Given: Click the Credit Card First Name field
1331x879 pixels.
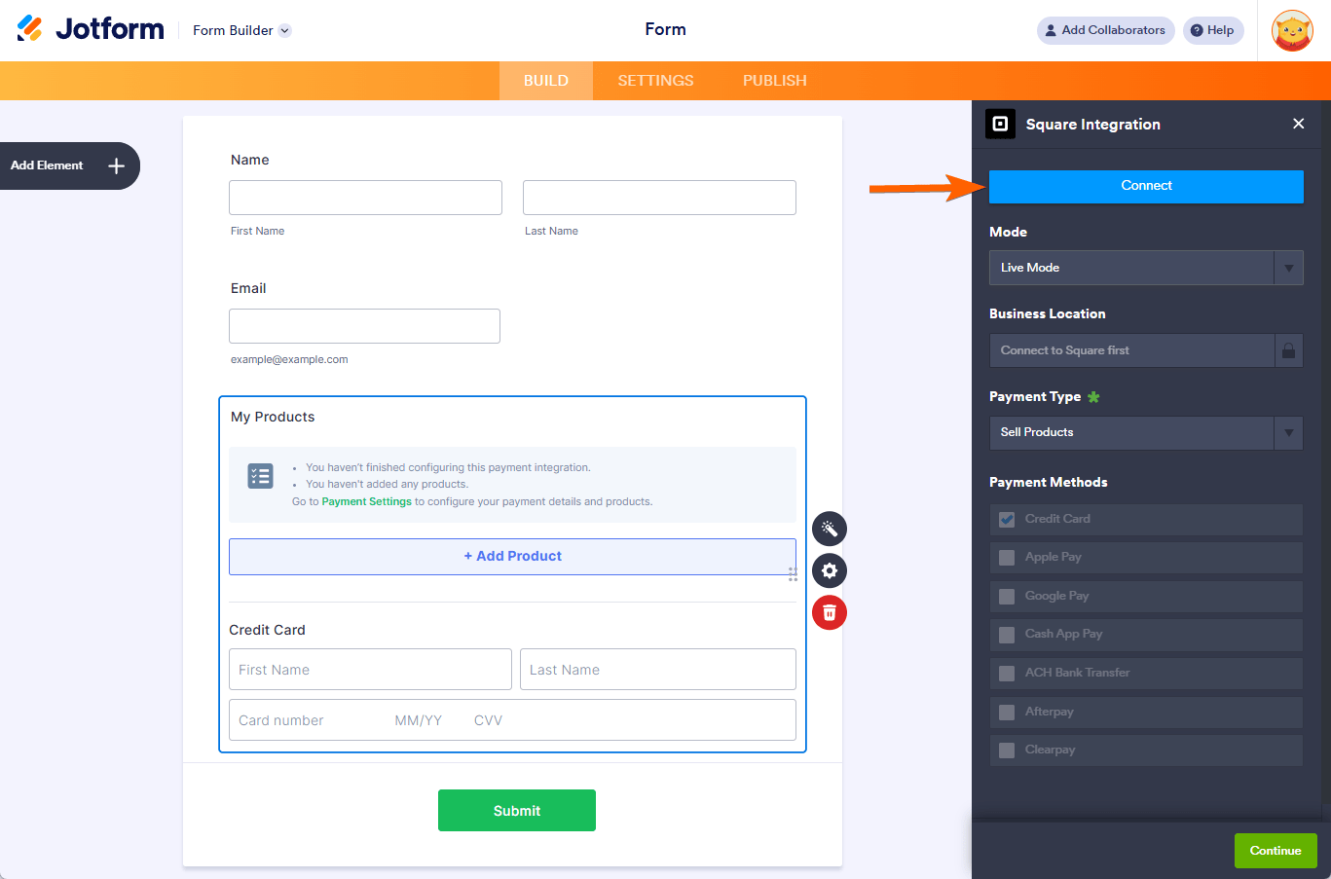Looking at the screenshot, I should tap(370, 670).
